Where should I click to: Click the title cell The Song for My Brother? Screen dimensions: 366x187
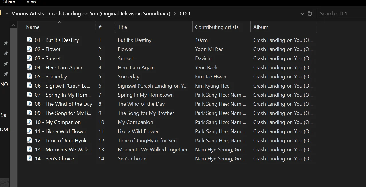(x=146, y=113)
